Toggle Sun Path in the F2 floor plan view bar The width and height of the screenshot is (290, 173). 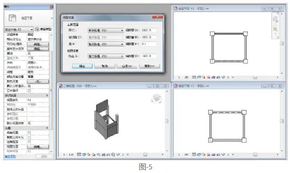click(x=203, y=77)
